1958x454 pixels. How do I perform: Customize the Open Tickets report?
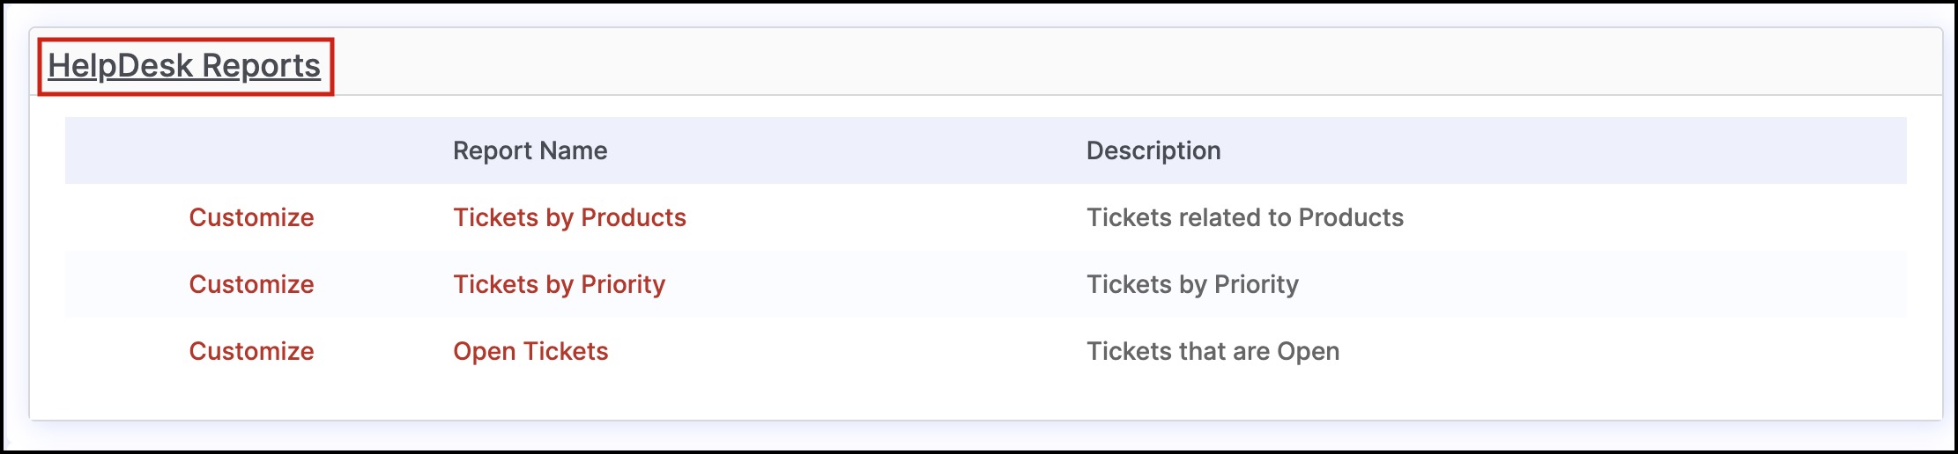click(252, 351)
